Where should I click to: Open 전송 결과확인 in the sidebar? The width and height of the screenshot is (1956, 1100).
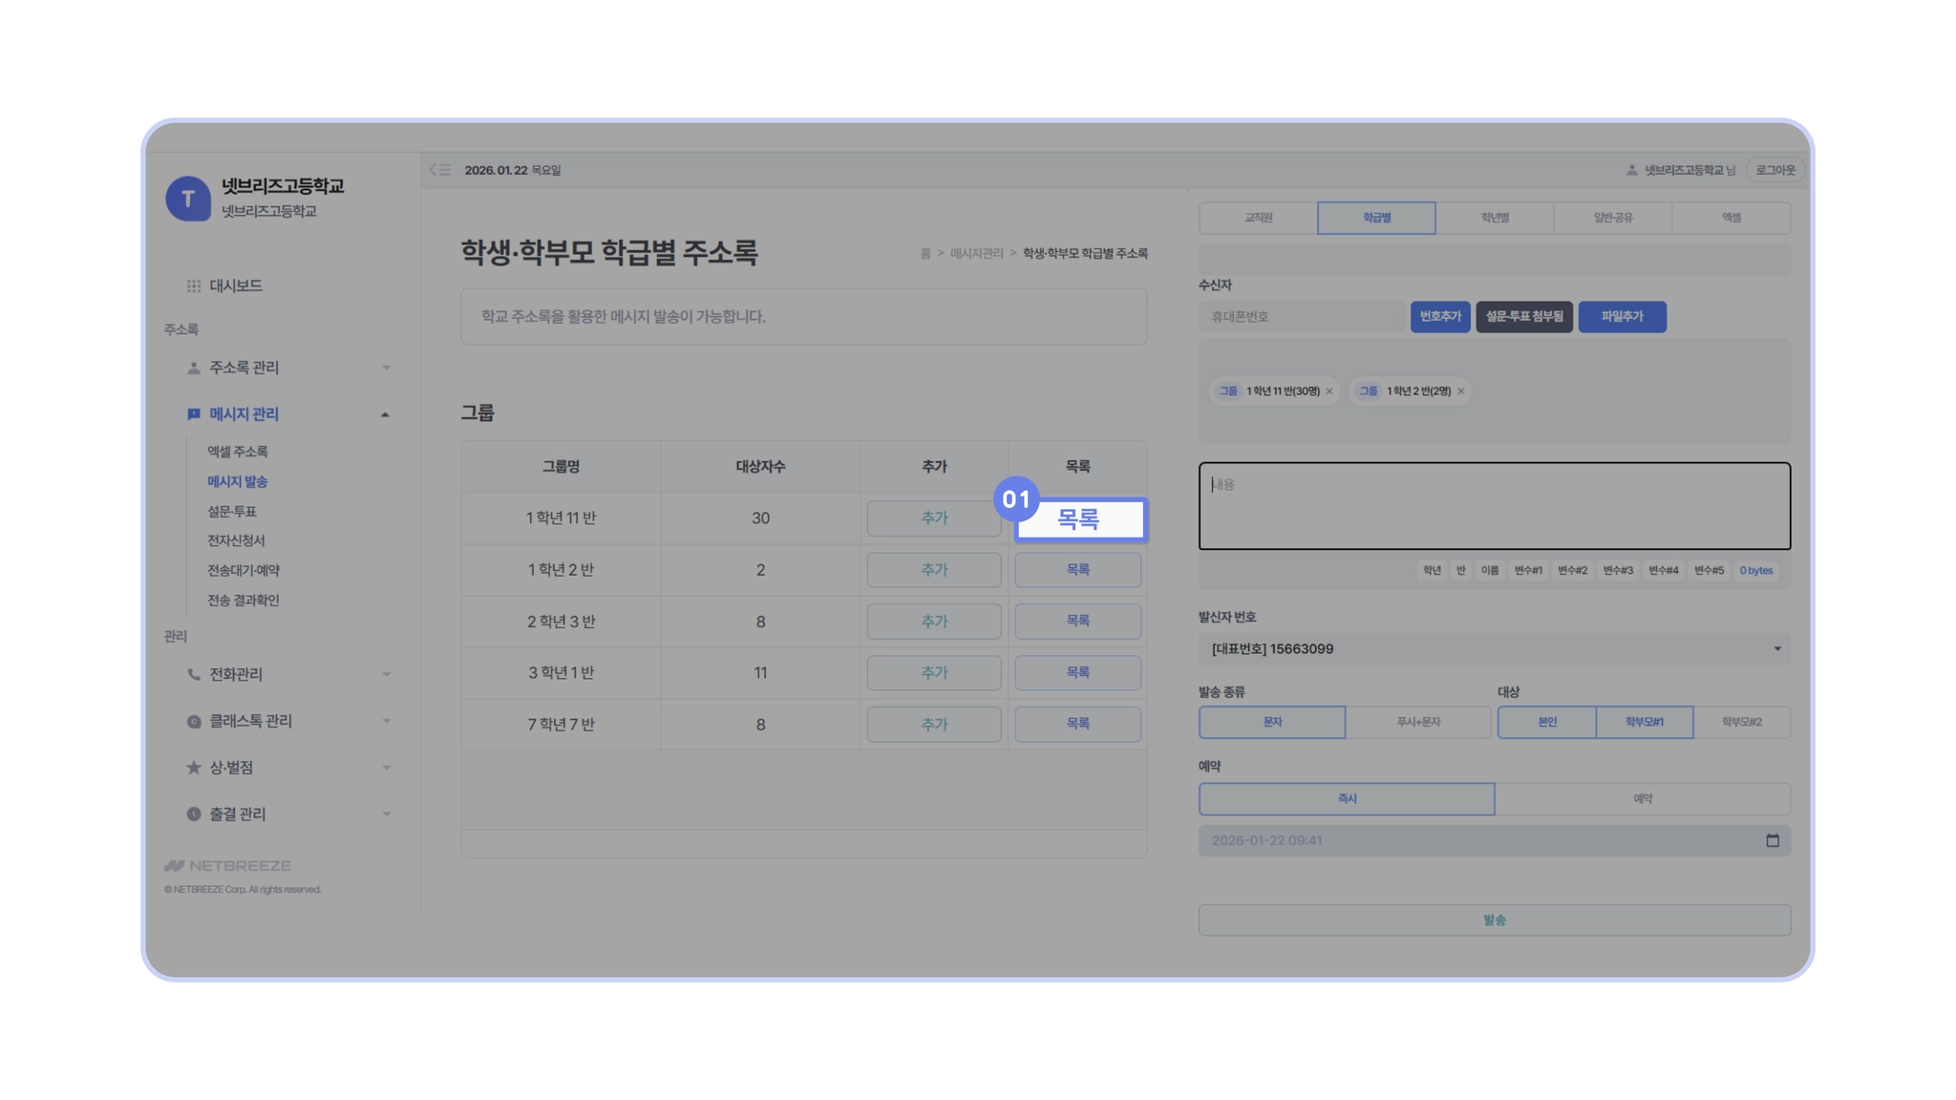[x=244, y=601]
